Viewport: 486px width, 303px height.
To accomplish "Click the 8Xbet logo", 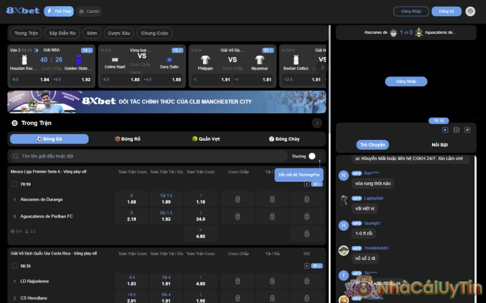I will pyautogui.click(x=23, y=11).
